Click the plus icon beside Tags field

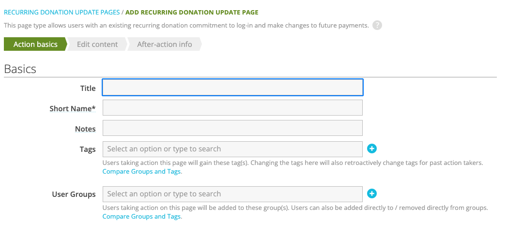pyautogui.click(x=372, y=149)
